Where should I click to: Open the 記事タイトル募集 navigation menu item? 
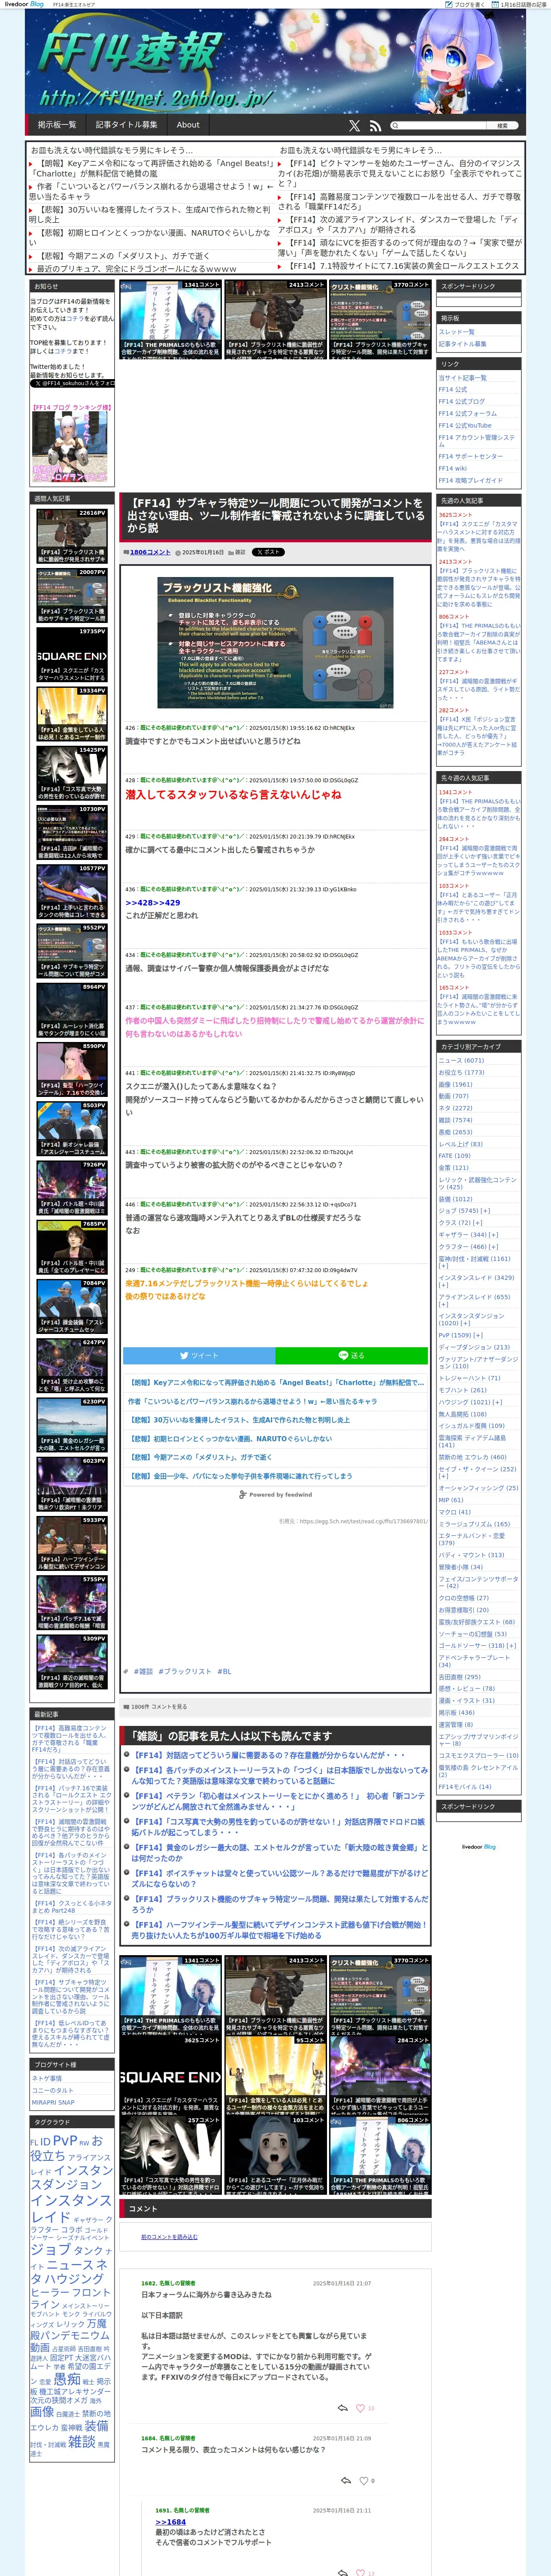127,125
